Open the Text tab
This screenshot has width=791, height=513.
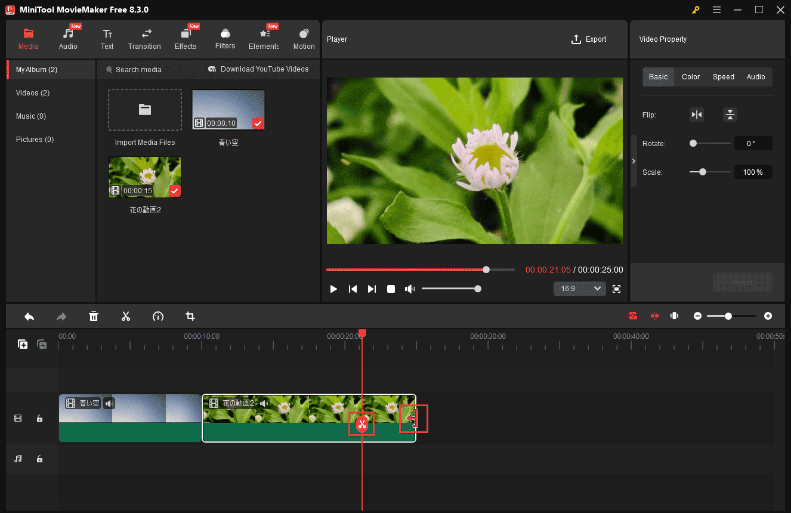point(107,39)
